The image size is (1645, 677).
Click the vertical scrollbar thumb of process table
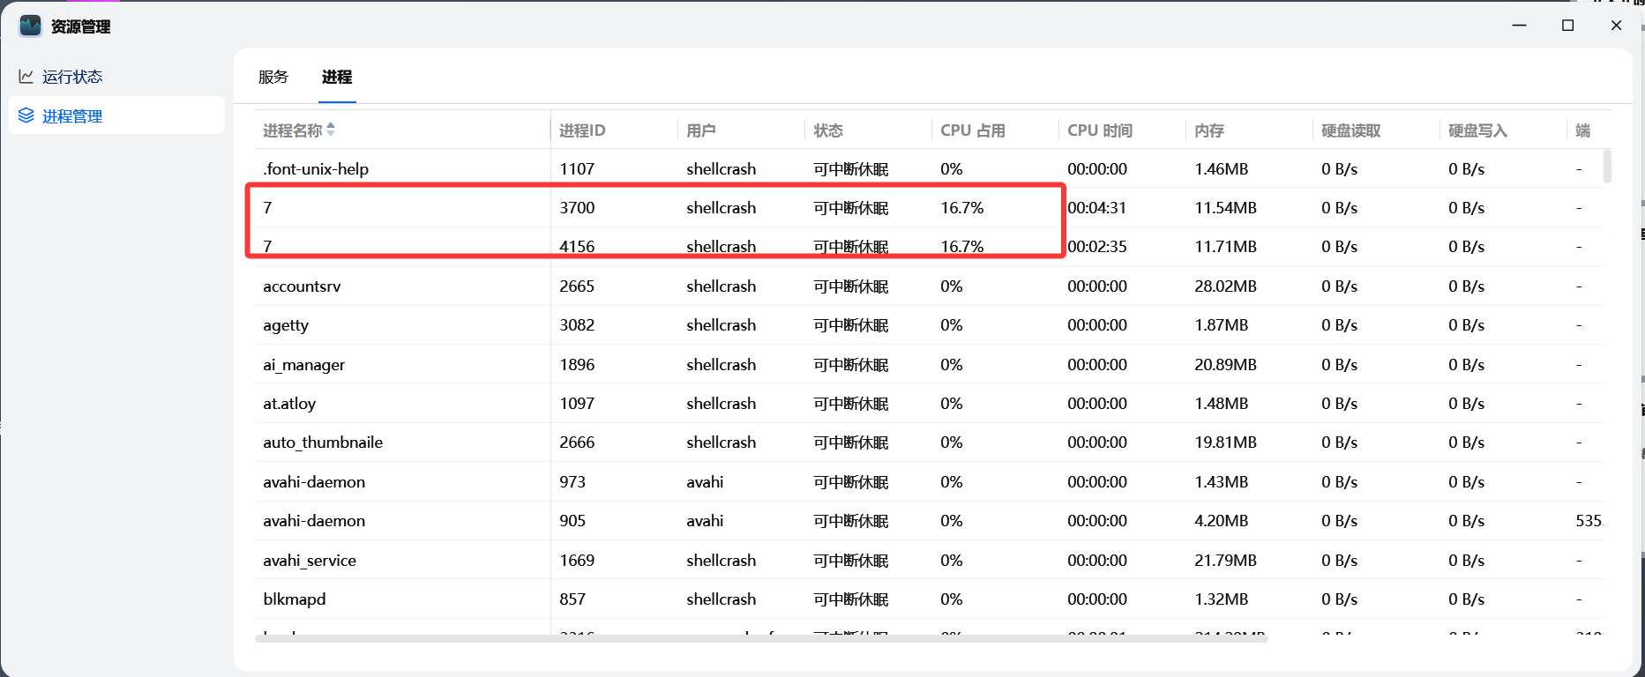(1607, 166)
